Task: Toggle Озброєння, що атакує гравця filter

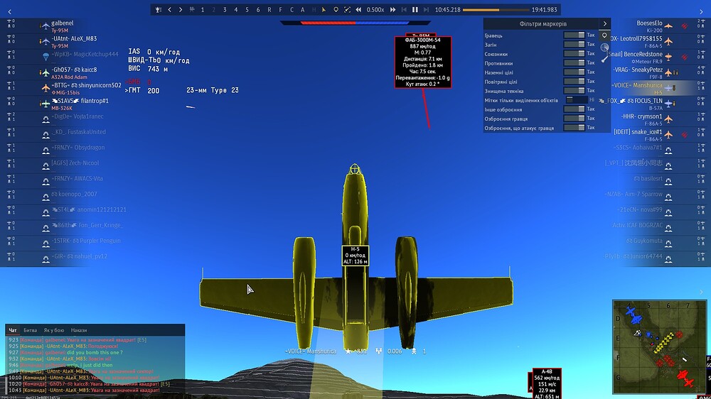Action: tap(574, 128)
